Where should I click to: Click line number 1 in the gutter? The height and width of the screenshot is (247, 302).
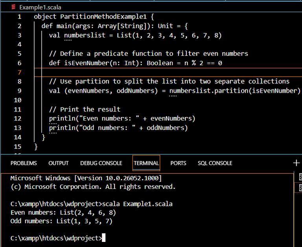(x=19, y=17)
